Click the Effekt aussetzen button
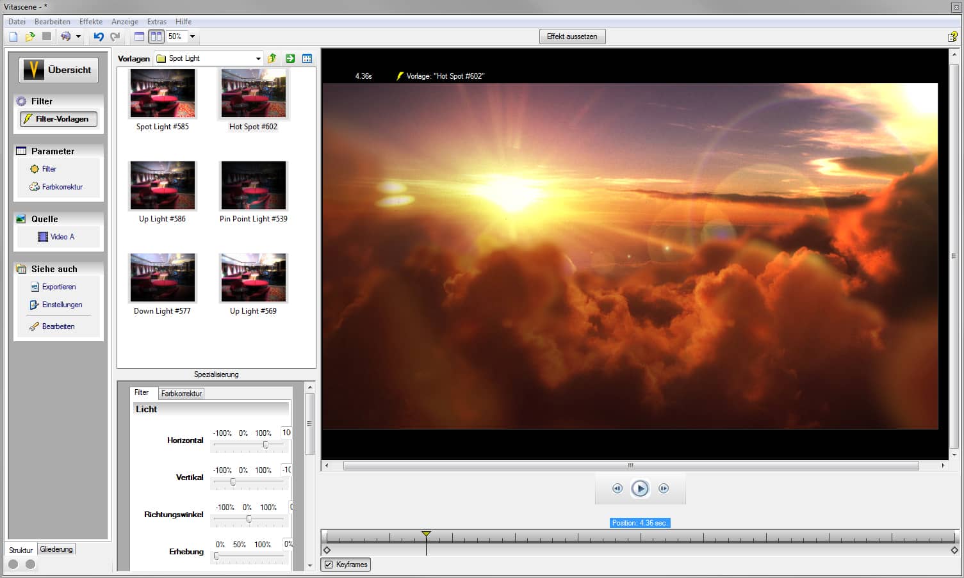This screenshot has width=964, height=578. [572, 36]
